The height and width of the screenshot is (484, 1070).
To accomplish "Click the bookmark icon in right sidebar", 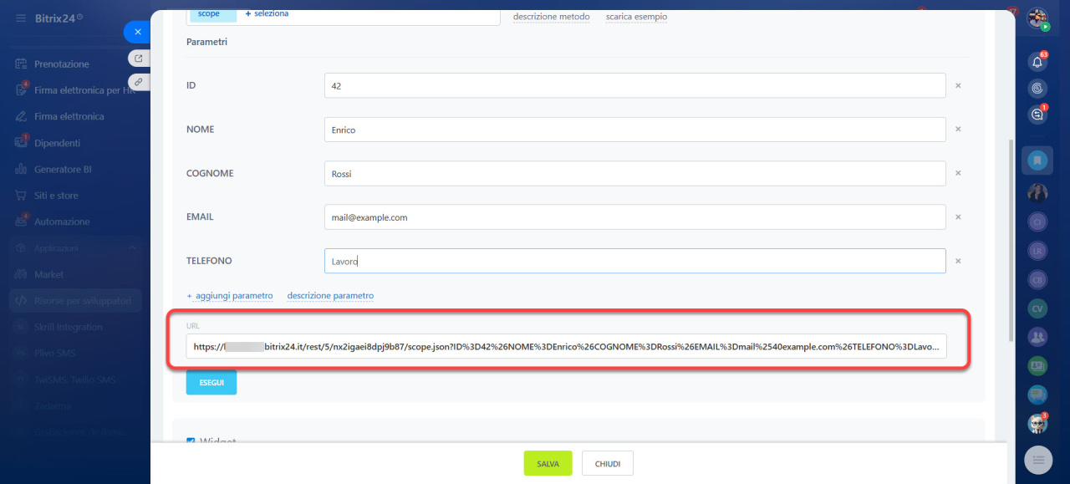I will tap(1037, 160).
